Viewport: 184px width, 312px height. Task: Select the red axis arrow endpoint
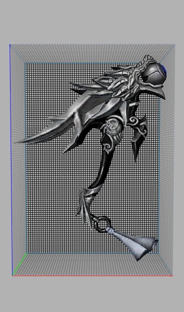pyautogui.click(x=172, y=276)
